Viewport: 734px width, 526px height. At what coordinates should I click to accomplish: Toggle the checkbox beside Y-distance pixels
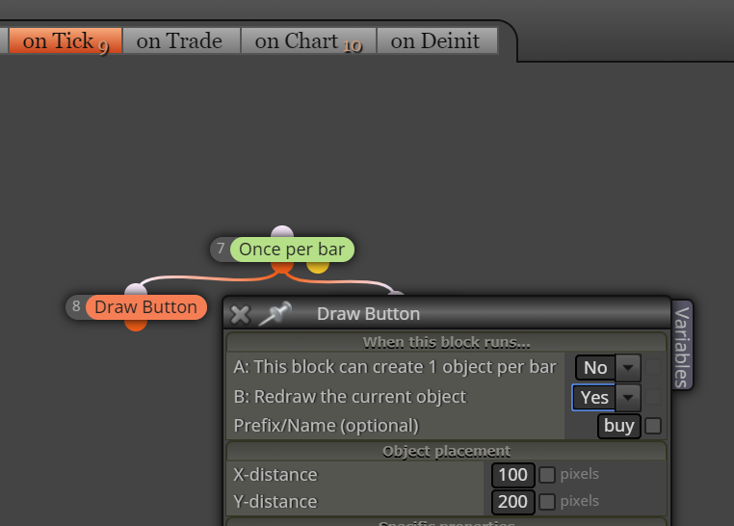[x=547, y=502]
